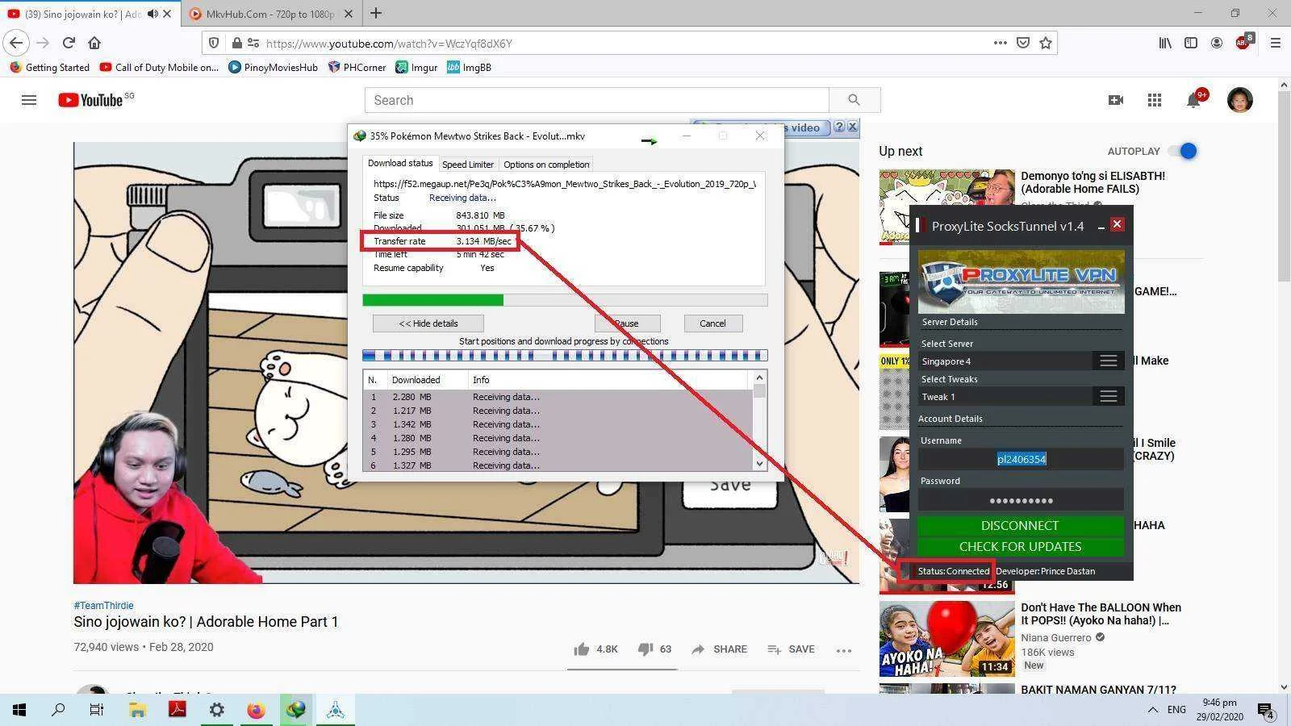The height and width of the screenshot is (726, 1291).
Task: Open Windows Action Center notifications
Action: tap(1266, 710)
